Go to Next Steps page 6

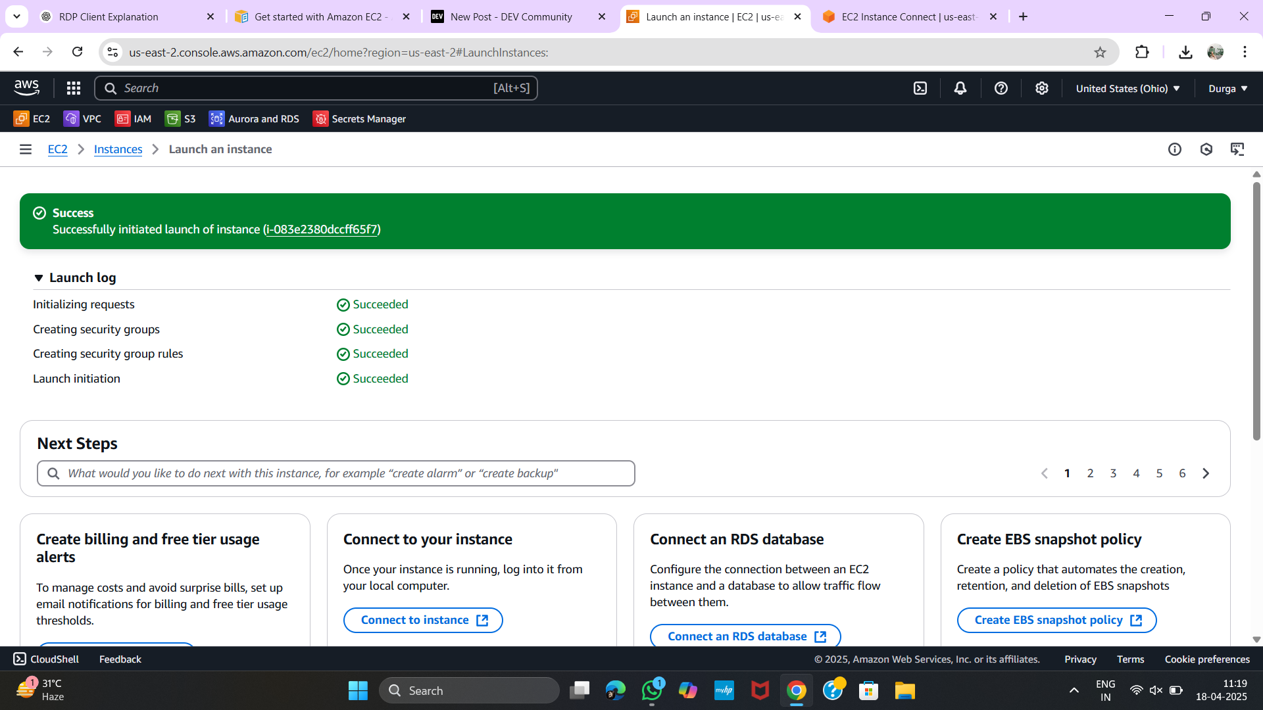point(1182,473)
